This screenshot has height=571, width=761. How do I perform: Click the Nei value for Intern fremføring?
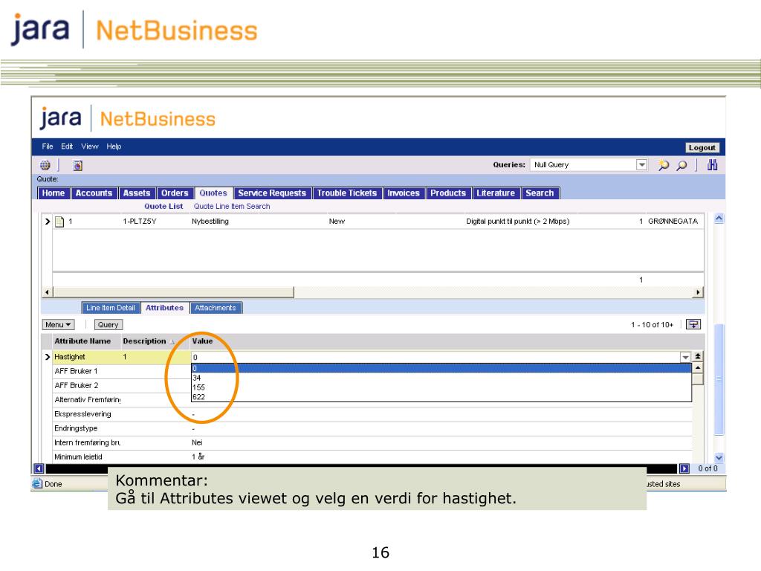coord(197,443)
